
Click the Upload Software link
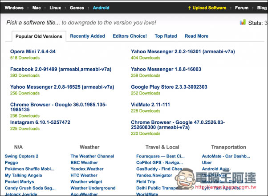click(x=209, y=8)
